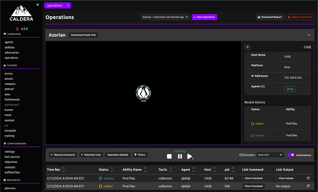
Task: Click Download Graph SVG button
Action: tap(83, 35)
